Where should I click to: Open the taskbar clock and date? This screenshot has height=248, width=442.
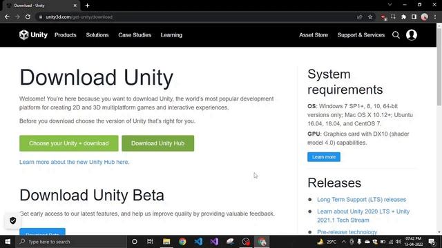pyautogui.click(x=414, y=242)
